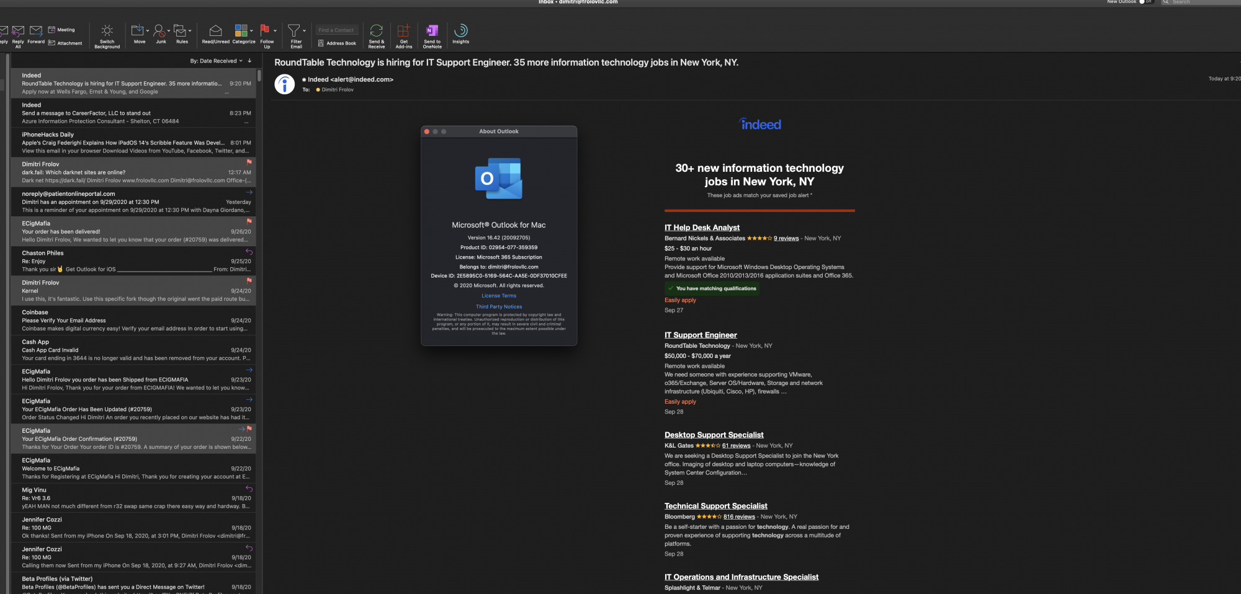Click the 9 reviews link

(786, 238)
